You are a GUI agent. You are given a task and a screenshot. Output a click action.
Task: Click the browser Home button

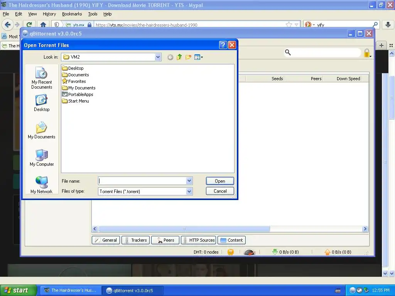[x=43, y=25]
